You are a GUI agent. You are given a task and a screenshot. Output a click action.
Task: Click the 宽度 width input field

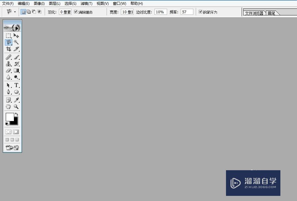coord(127,12)
